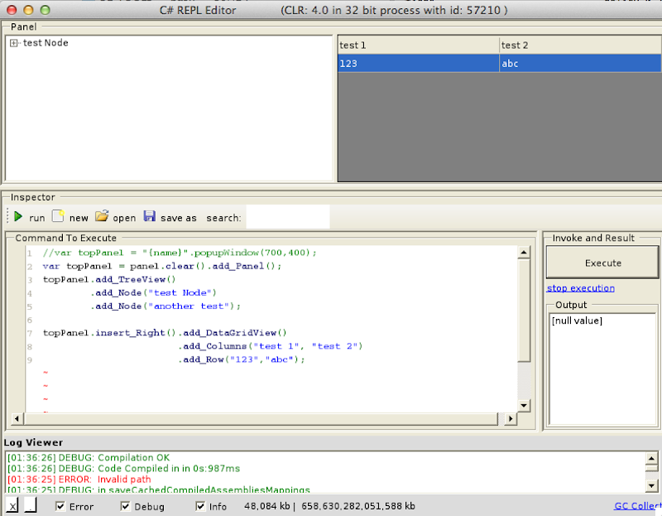Toggle the Error log checkbox
662x516 pixels.
pyautogui.click(x=60, y=506)
